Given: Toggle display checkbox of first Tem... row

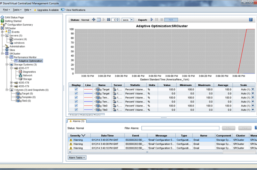Looking at the screenshot, I should [76, 98].
